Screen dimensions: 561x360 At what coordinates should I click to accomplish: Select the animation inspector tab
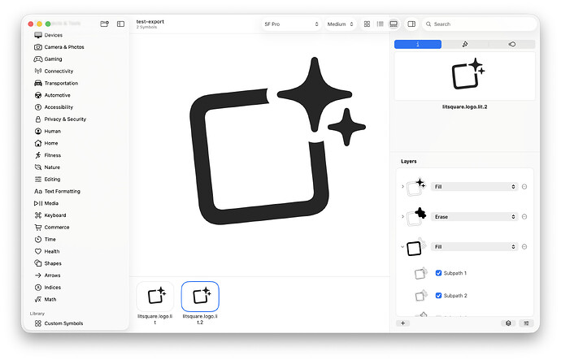511,44
